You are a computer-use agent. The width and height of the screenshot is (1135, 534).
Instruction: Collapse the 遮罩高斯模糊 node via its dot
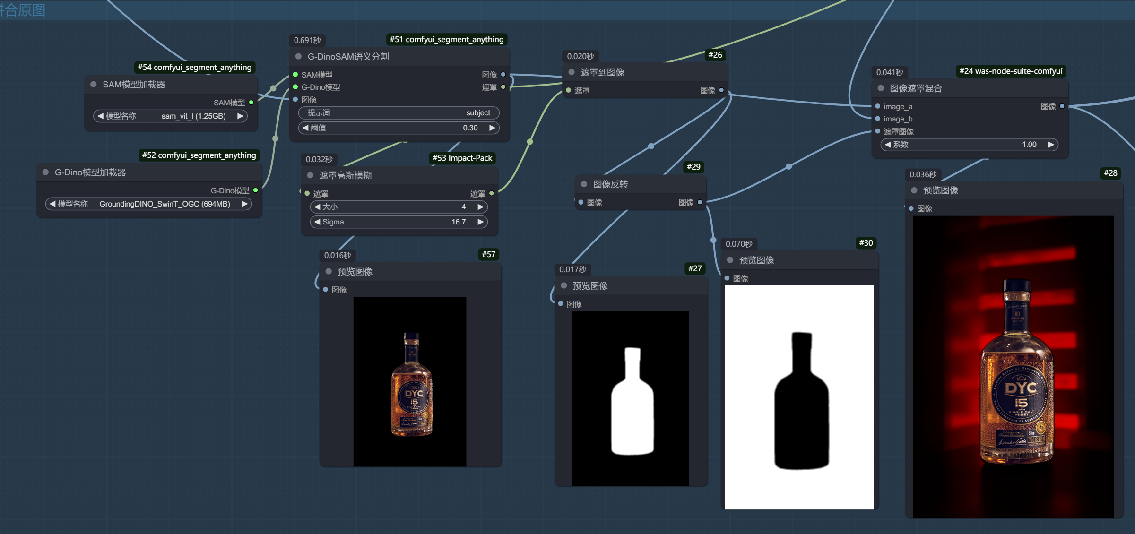tap(311, 175)
